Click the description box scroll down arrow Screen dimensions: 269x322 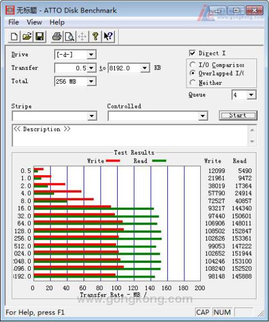point(252,141)
